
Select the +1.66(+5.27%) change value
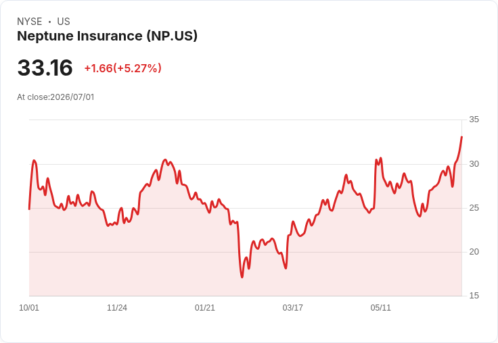click(x=123, y=68)
